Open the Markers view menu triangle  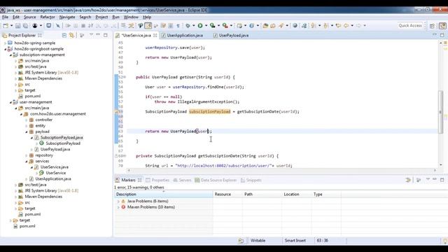428,180
